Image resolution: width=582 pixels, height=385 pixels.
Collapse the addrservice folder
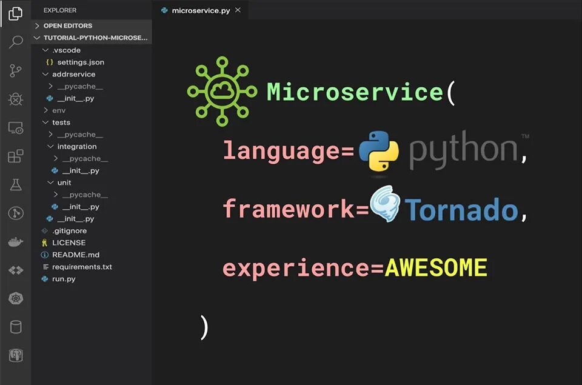92,74
